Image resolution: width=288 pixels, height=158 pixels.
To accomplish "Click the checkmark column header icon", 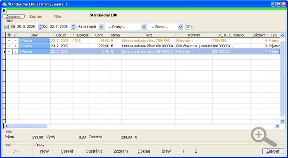I will 15,35.
